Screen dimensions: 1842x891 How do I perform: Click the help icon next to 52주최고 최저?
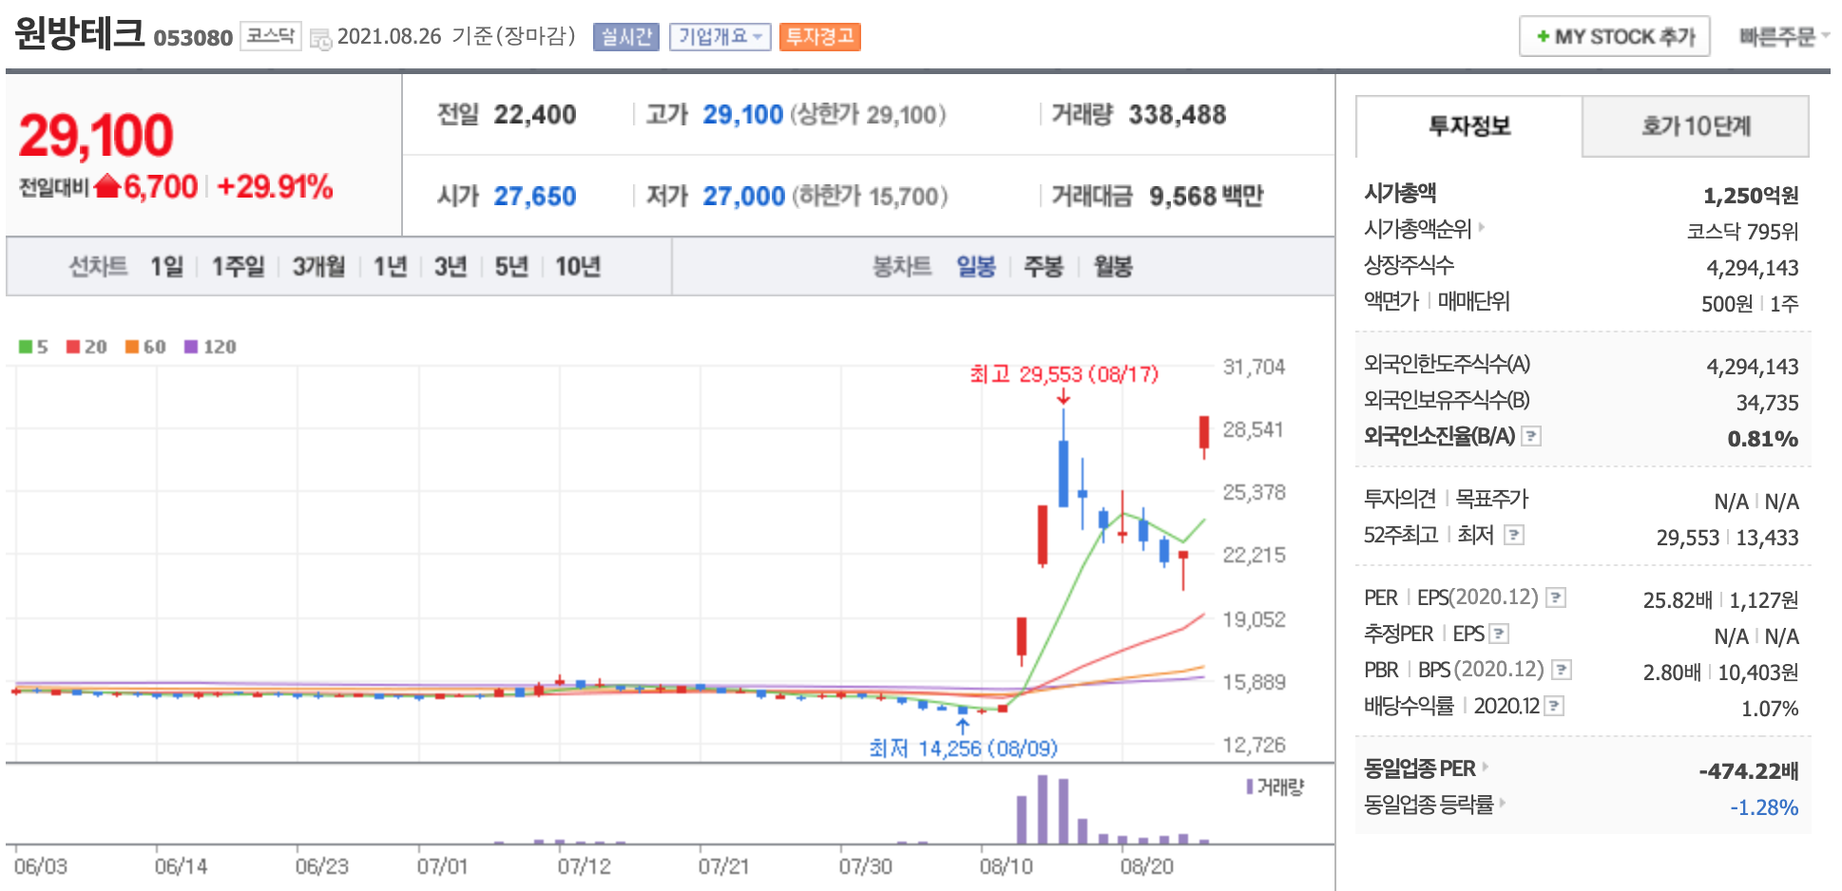pos(1514,535)
